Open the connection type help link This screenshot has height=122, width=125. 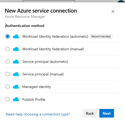coord(38,114)
